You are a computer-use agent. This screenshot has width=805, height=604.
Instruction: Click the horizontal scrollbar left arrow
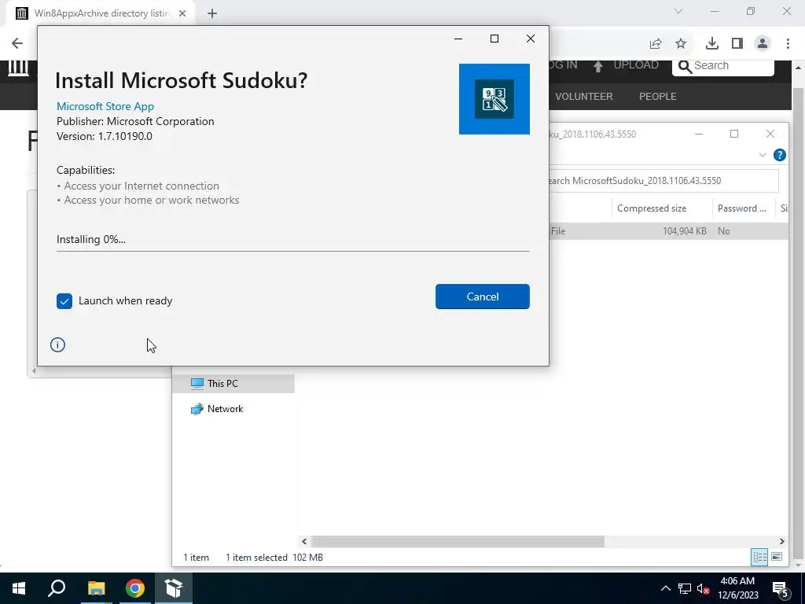304,541
